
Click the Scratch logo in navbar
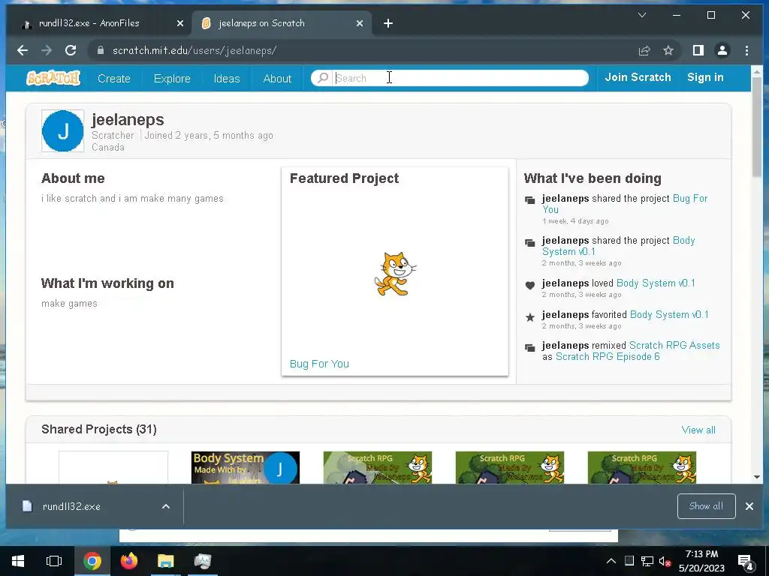pyautogui.click(x=53, y=78)
